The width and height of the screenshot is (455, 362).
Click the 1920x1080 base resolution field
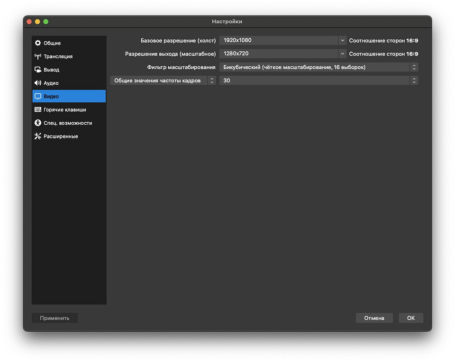point(278,41)
